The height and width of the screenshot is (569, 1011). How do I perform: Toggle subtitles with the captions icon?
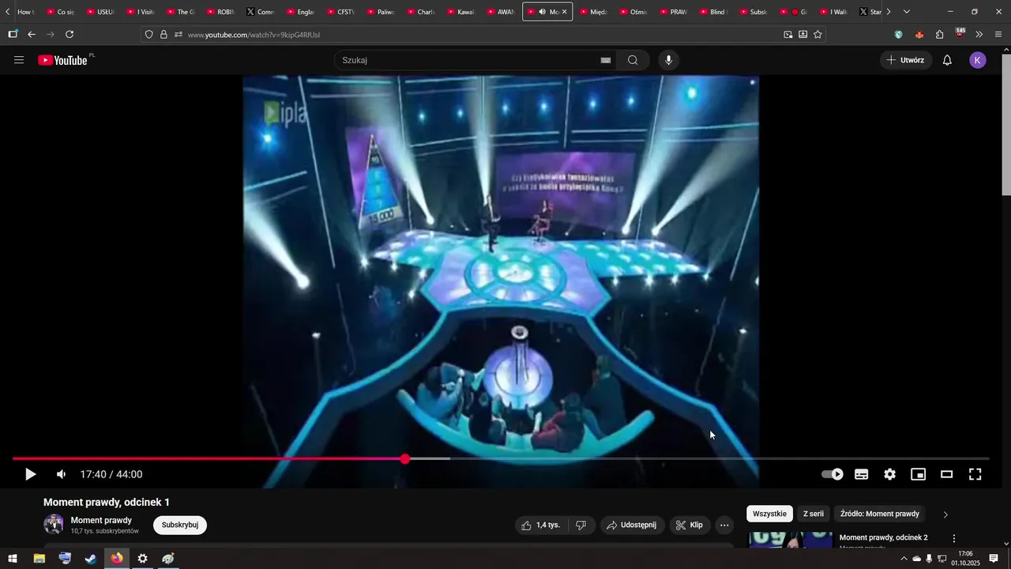click(x=862, y=474)
